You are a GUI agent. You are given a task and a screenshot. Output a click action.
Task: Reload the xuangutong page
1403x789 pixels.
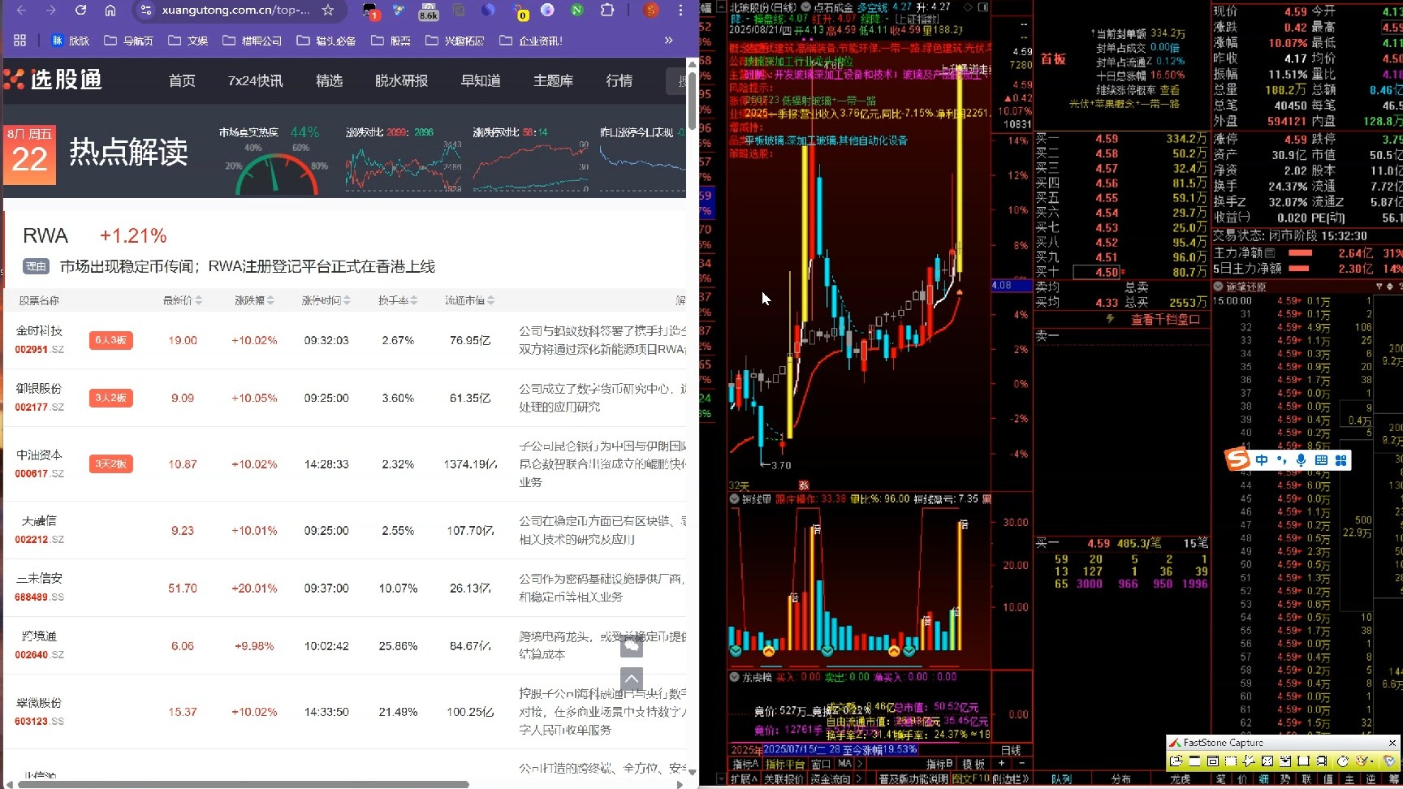pyautogui.click(x=80, y=10)
